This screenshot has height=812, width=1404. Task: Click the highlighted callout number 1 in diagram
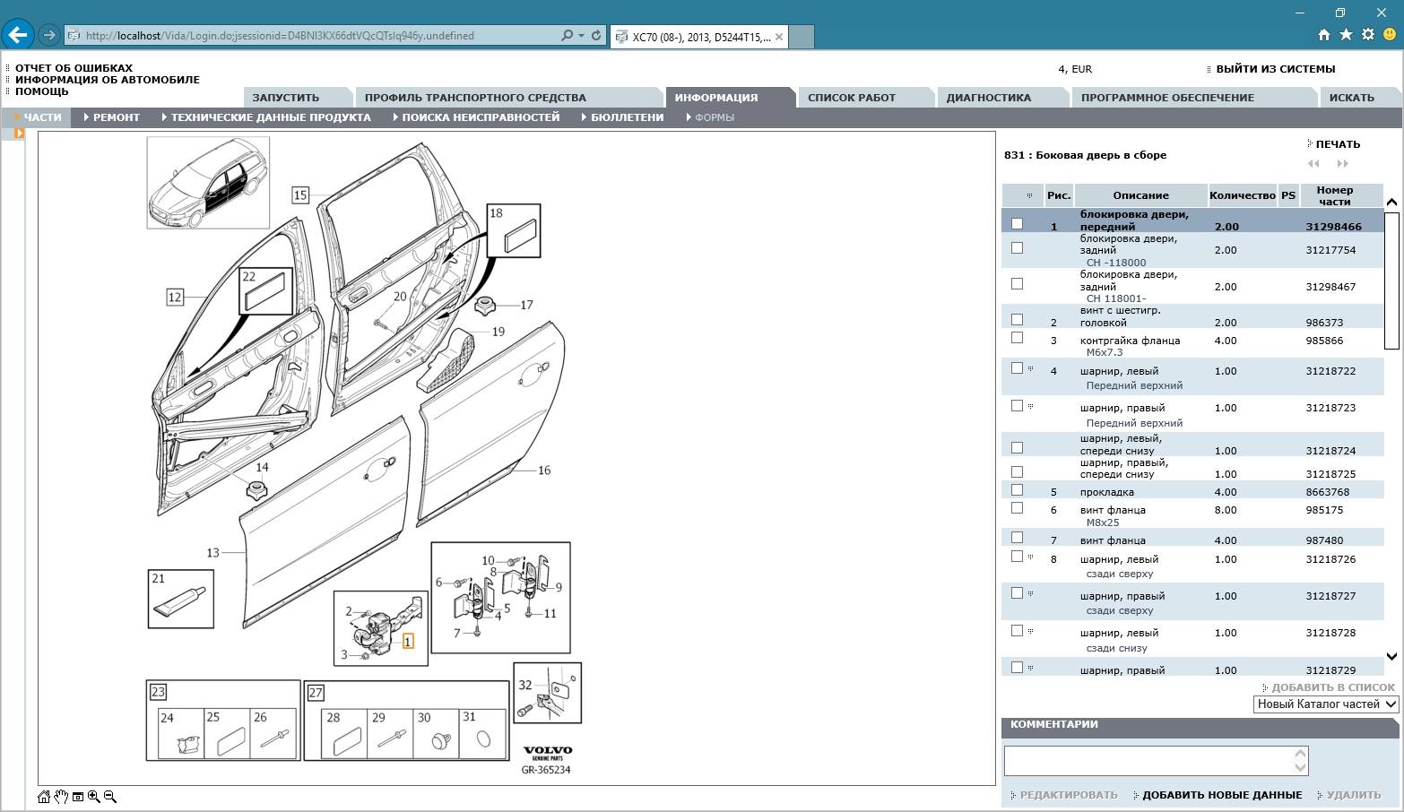[408, 642]
